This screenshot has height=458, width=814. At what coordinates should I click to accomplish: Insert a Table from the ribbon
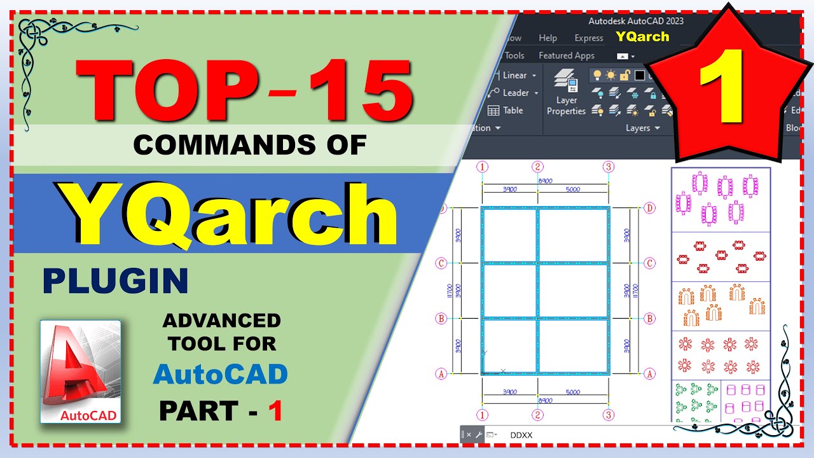point(506,110)
